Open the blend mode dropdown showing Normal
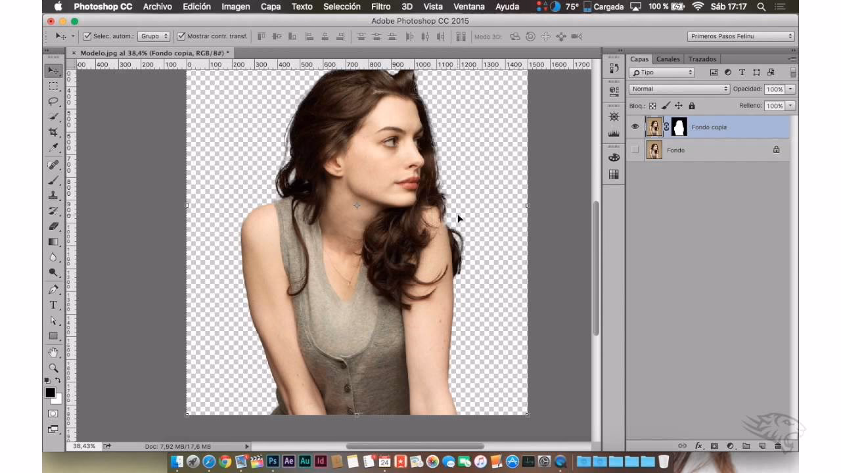The height and width of the screenshot is (473, 841). coord(678,88)
